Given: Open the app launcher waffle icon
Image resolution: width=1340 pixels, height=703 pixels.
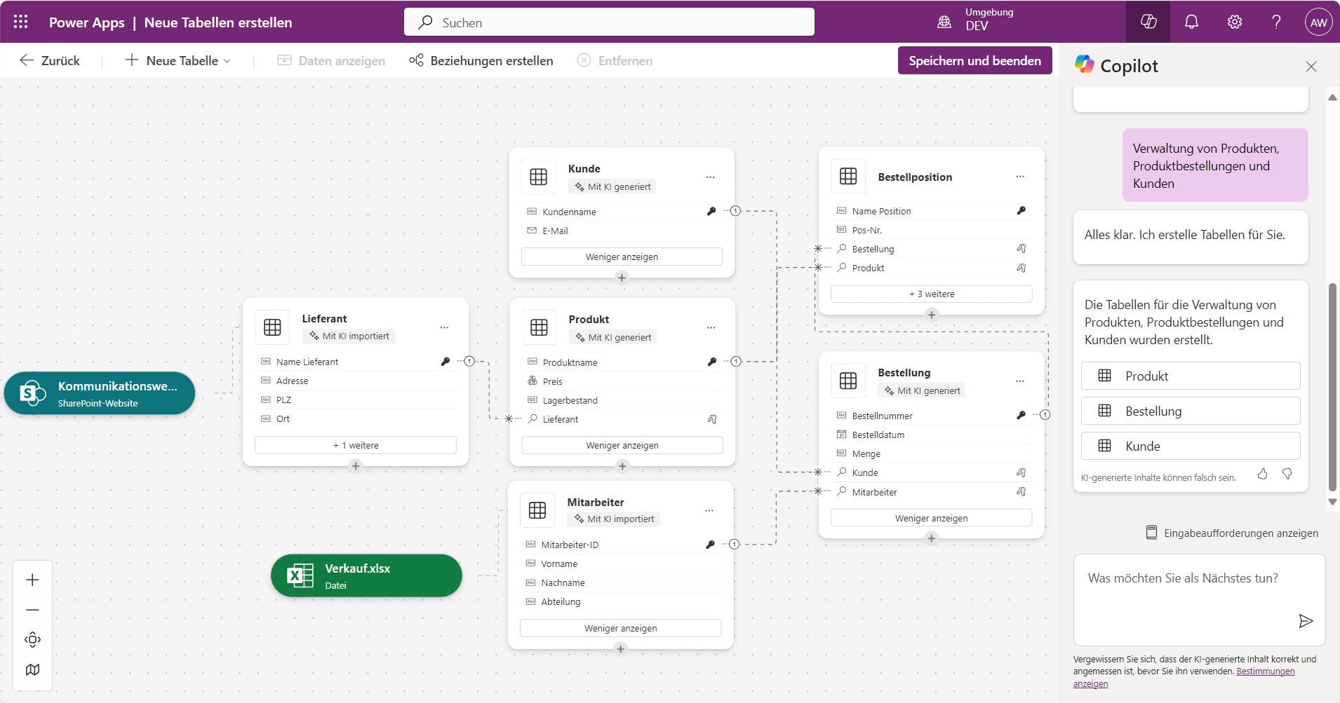Looking at the screenshot, I should tap(21, 22).
